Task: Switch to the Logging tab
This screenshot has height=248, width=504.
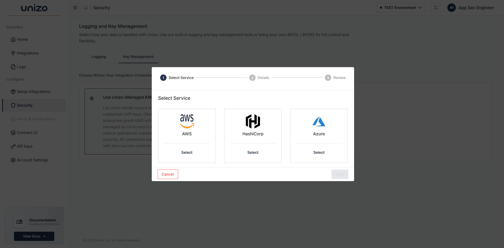Action: (x=99, y=57)
